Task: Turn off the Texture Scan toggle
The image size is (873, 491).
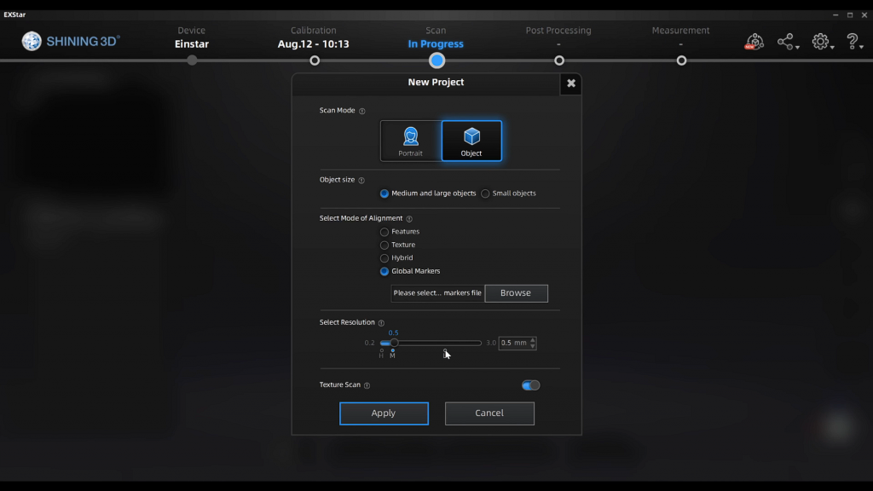Action: pos(530,385)
